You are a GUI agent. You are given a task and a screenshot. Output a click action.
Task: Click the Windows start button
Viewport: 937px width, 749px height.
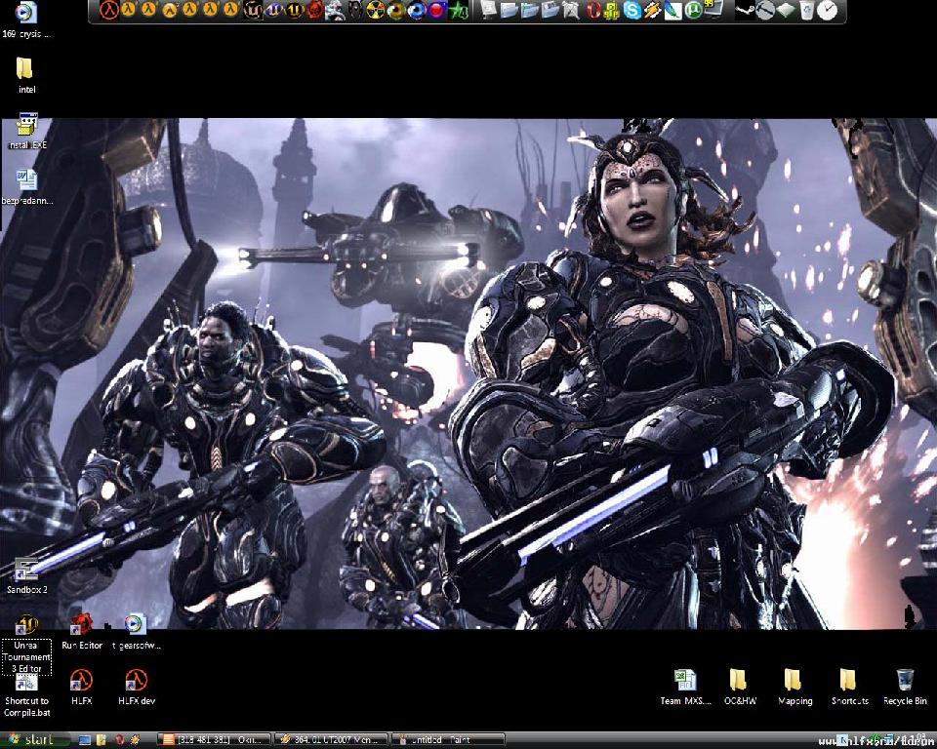point(33,740)
